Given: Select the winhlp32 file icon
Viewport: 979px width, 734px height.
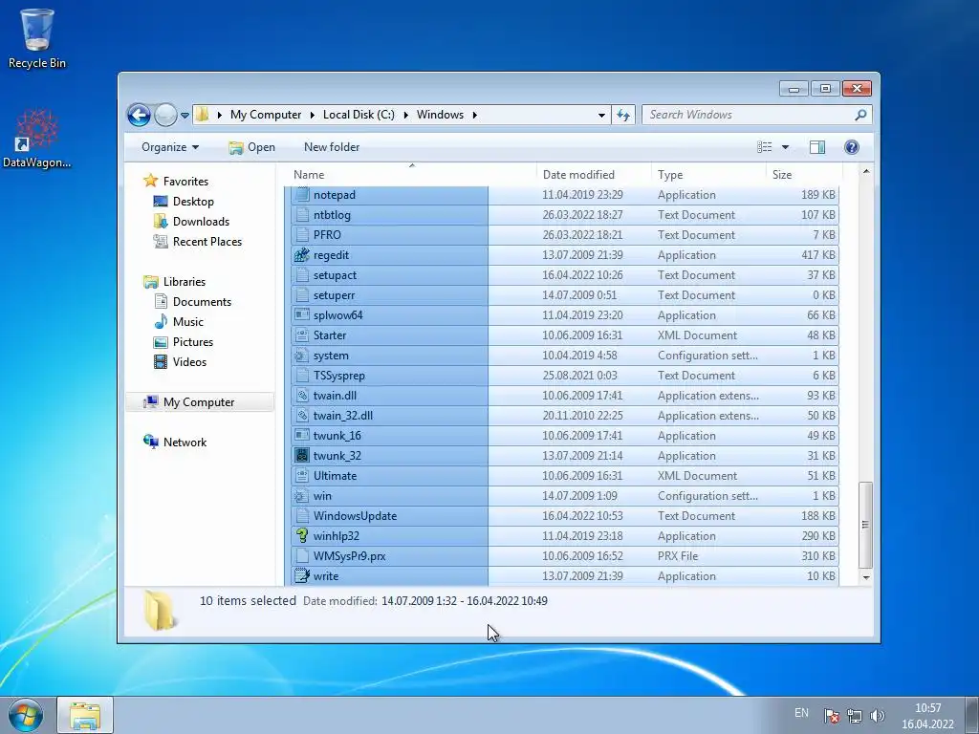Looking at the screenshot, I should click(301, 535).
